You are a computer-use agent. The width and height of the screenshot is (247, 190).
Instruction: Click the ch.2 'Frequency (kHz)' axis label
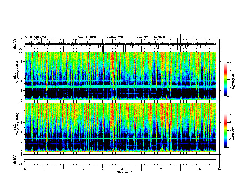17,124
